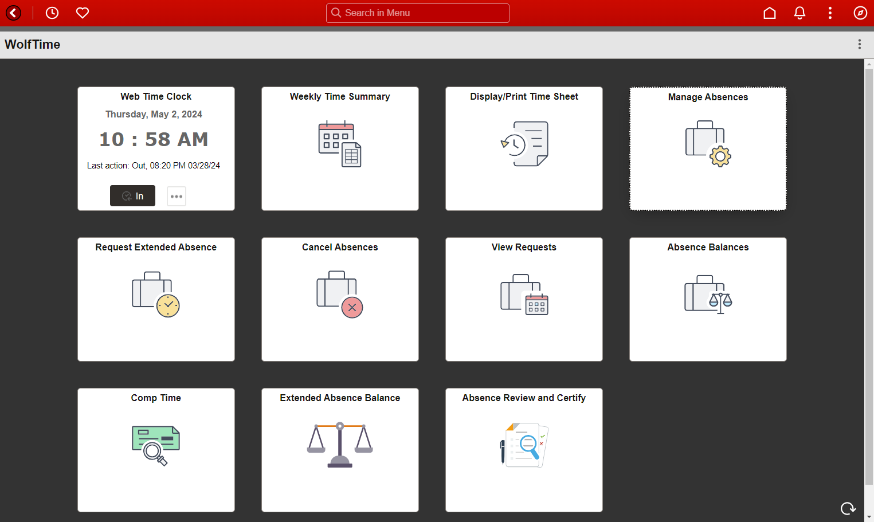Click the Search in Menu field
The image size is (874, 522).
418,13
